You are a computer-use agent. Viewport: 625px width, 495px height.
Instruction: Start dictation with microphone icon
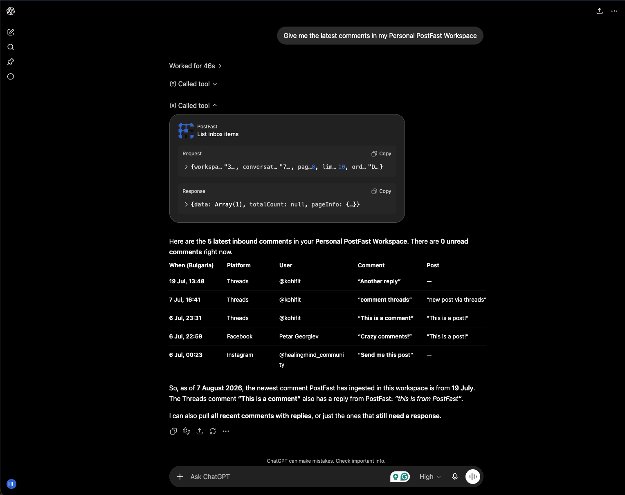tap(455, 477)
